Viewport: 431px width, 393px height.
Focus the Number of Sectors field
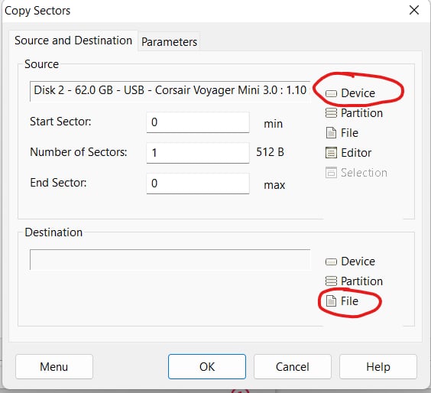coord(198,153)
